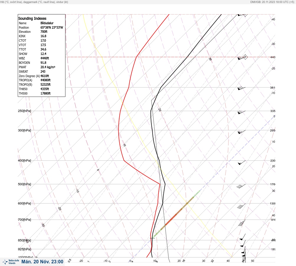This screenshot has height=266, width=296.
Task: Click the red-green highlighted segment on the zero isotherm
Action: coord(176,214)
